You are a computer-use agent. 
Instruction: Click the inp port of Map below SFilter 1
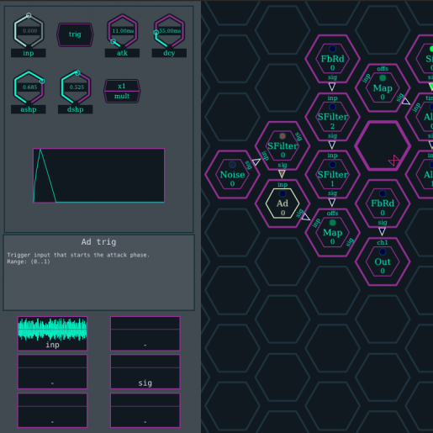click(316, 223)
